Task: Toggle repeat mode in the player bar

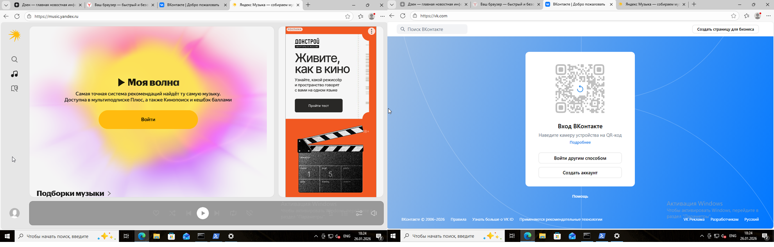Action: pos(233,213)
